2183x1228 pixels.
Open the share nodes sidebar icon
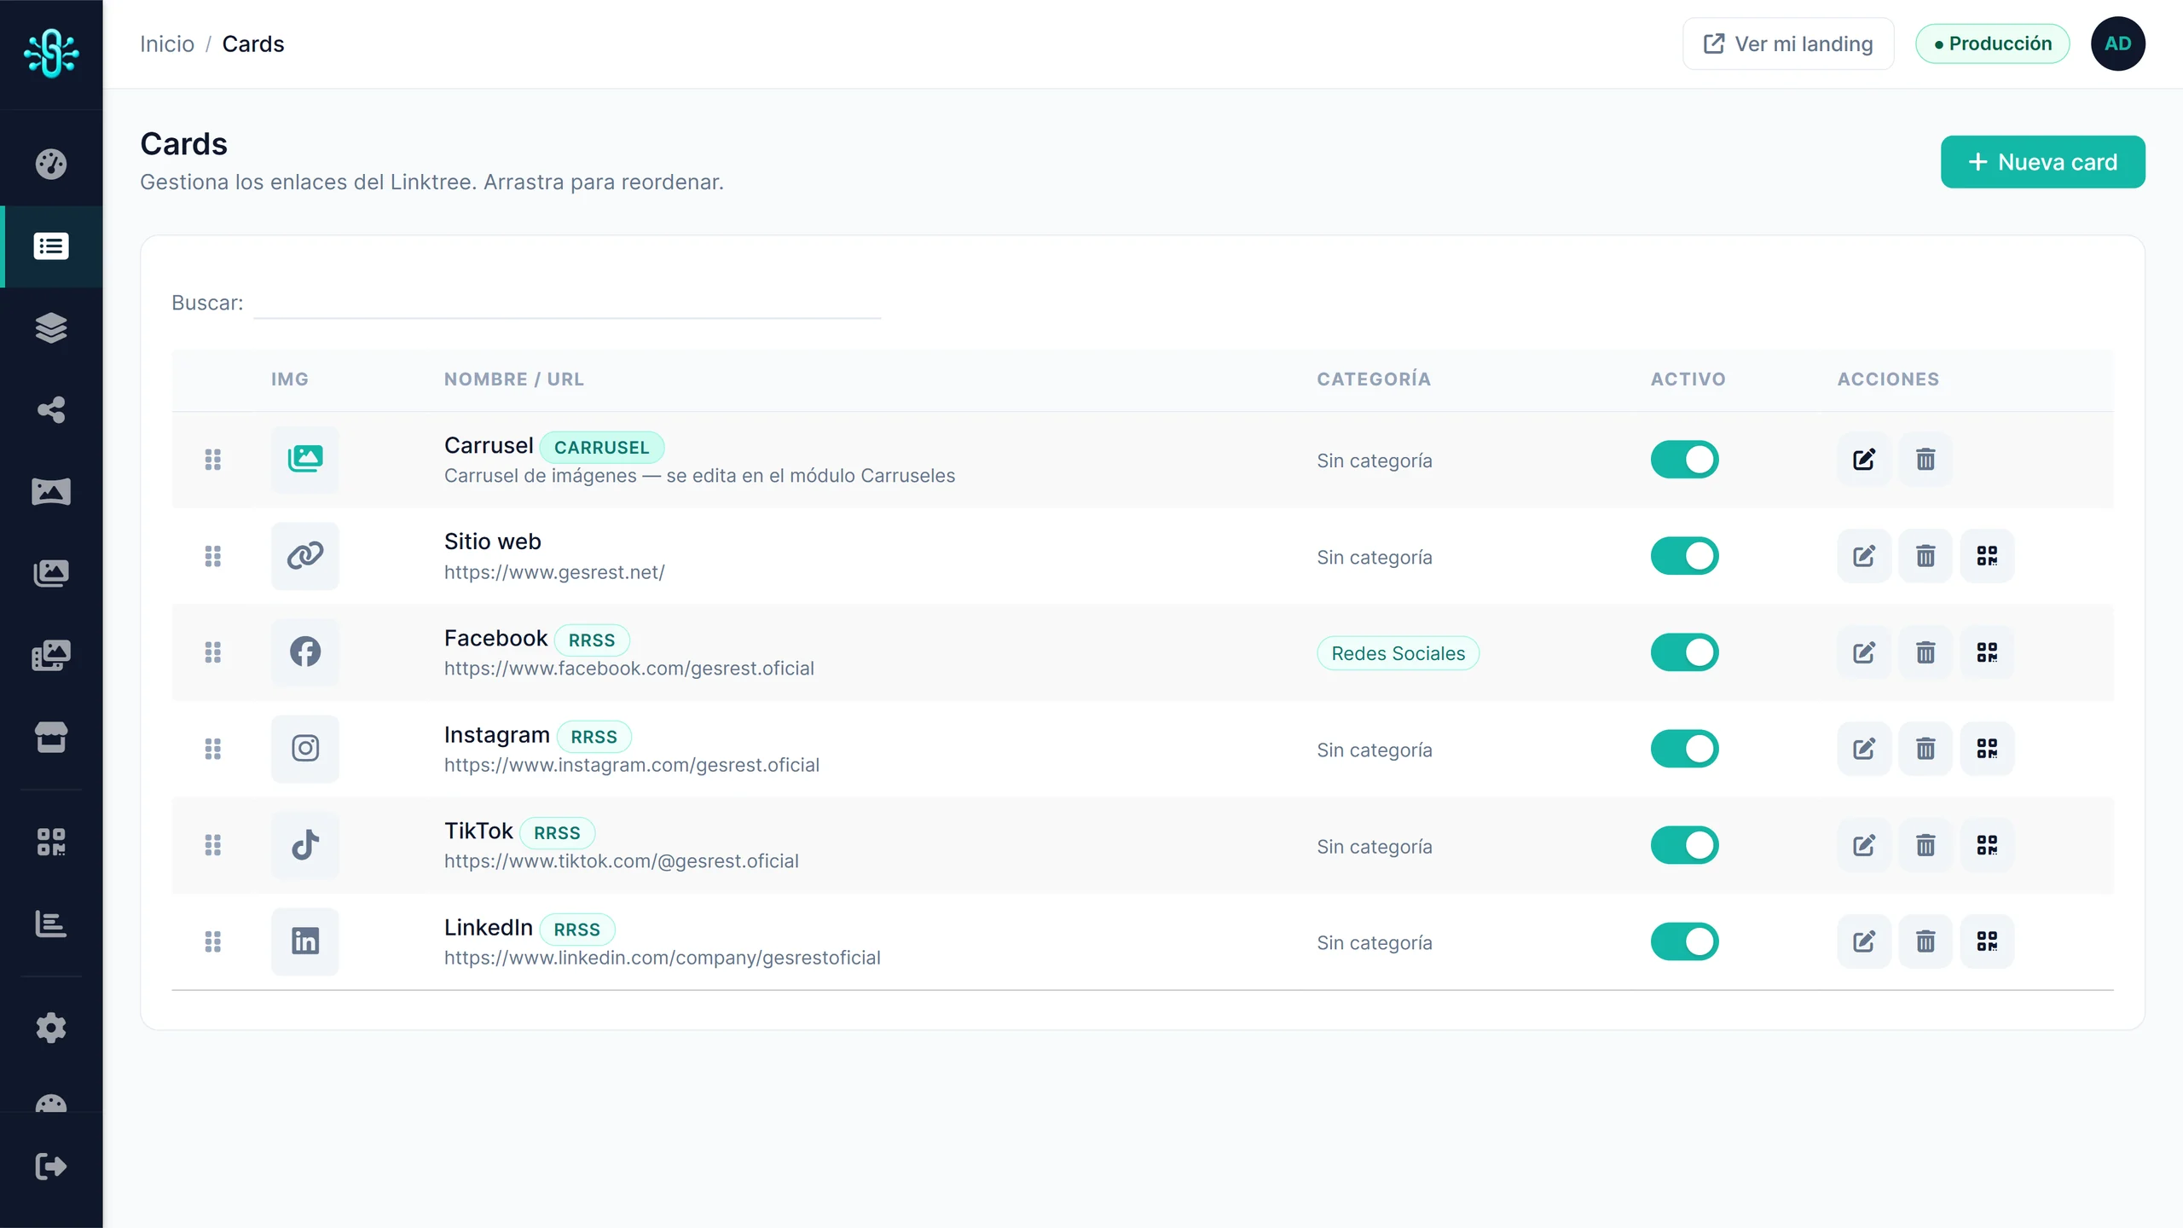tap(51, 410)
